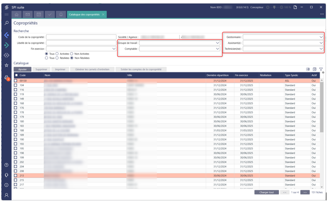Click the filter funnel icon above the table
Image resolution: width=331 pixels, height=205 pixels.
(x=321, y=69)
